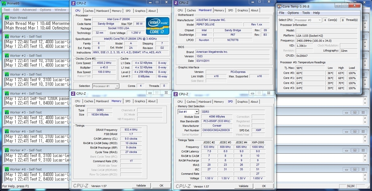Open the Select CPU Processor #0 dropdown

pyautogui.click(x=308, y=20)
